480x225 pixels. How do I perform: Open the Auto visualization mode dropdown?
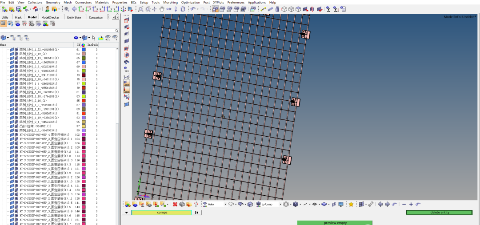[225, 204]
